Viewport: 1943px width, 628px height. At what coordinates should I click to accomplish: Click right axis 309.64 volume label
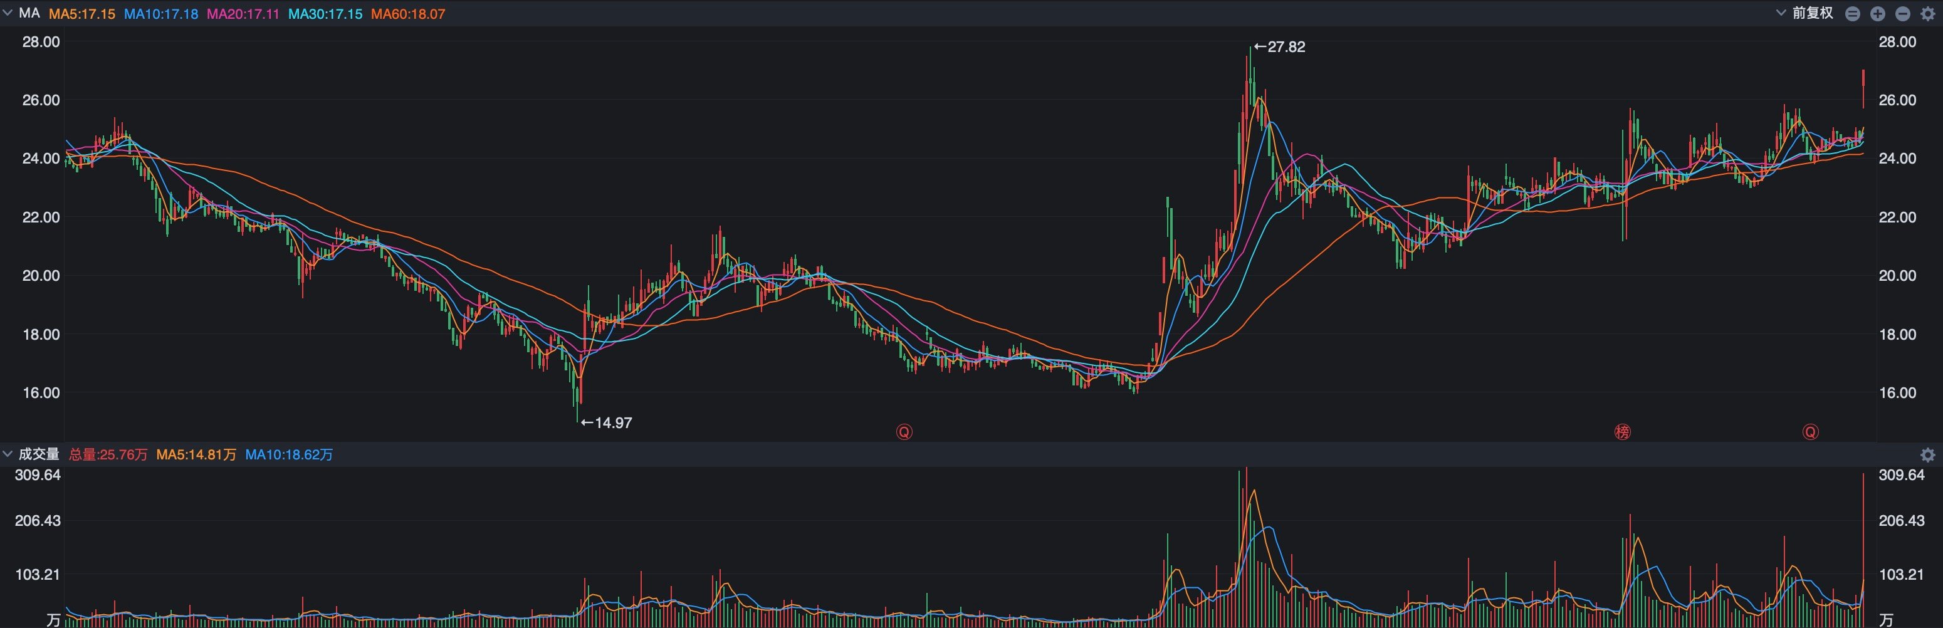pos(1902,475)
